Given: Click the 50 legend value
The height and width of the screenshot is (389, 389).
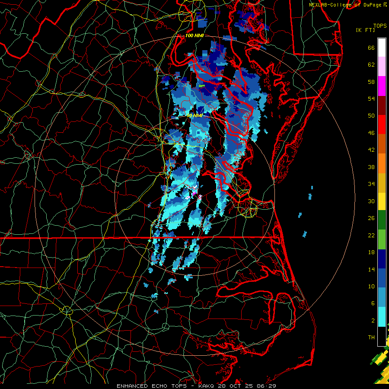Looking at the screenshot, I should pyautogui.click(x=371, y=115).
